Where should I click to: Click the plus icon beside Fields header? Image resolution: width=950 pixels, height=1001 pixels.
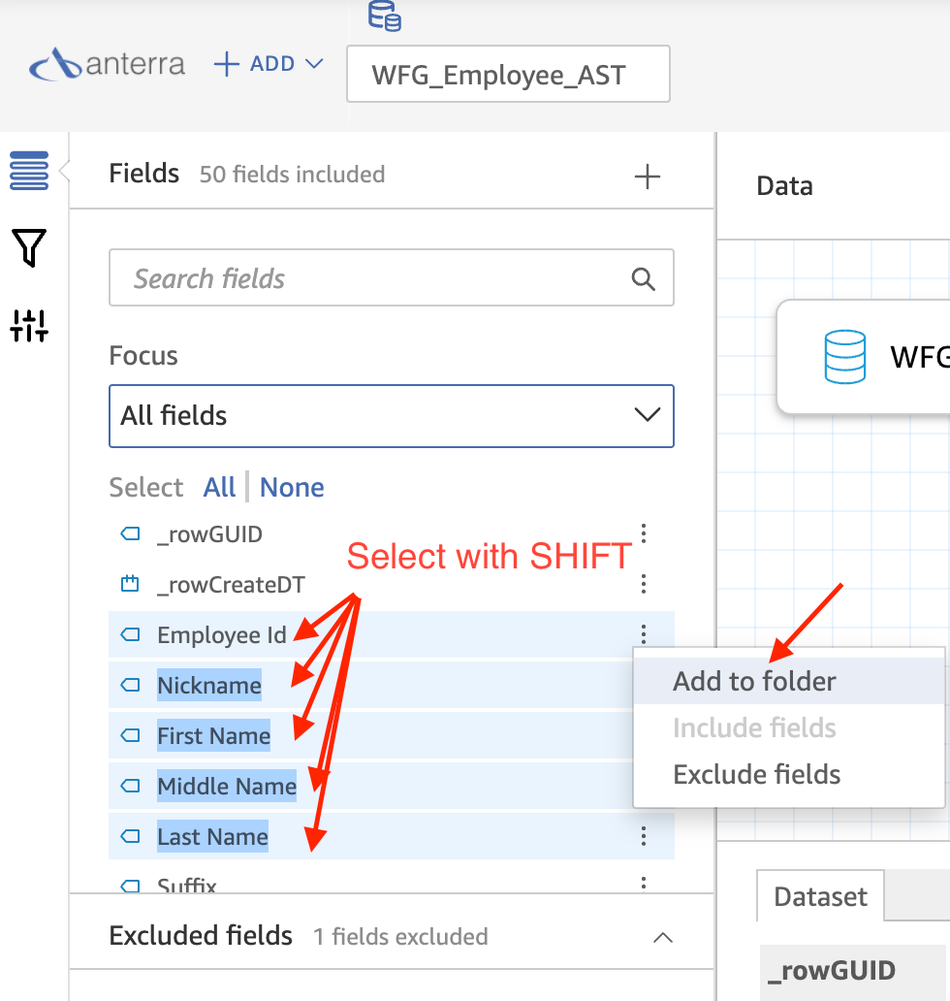[647, 177]
